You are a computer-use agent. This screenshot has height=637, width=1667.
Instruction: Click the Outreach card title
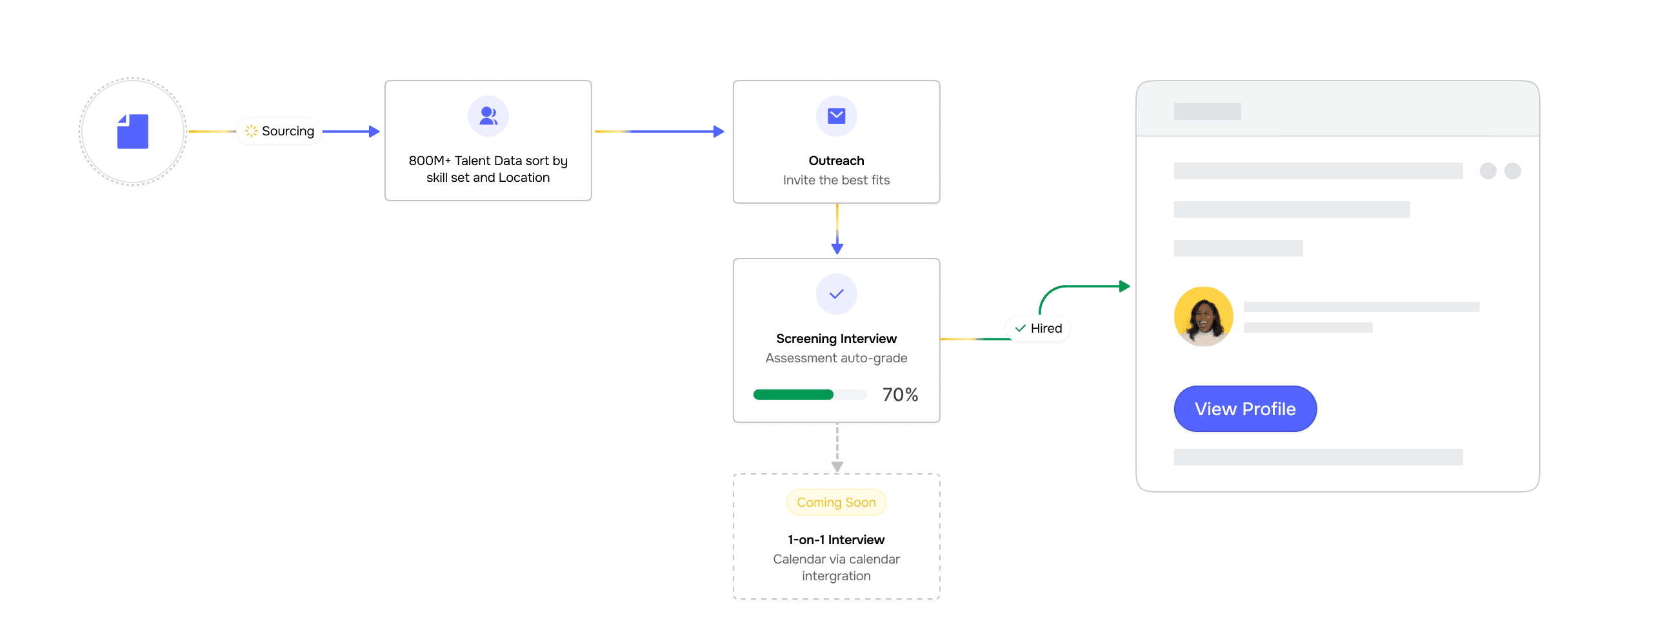pos(836,161)
